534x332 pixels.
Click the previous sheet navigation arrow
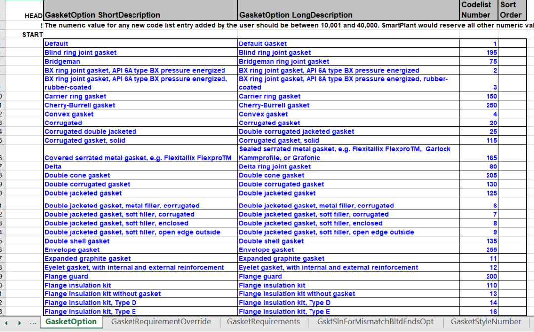point(6,323)
